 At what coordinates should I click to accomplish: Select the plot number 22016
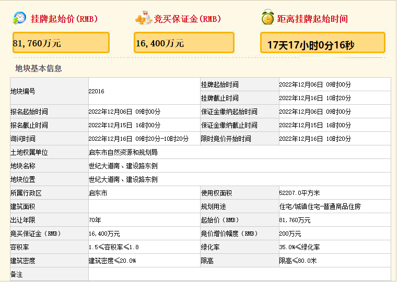point(96,91)
